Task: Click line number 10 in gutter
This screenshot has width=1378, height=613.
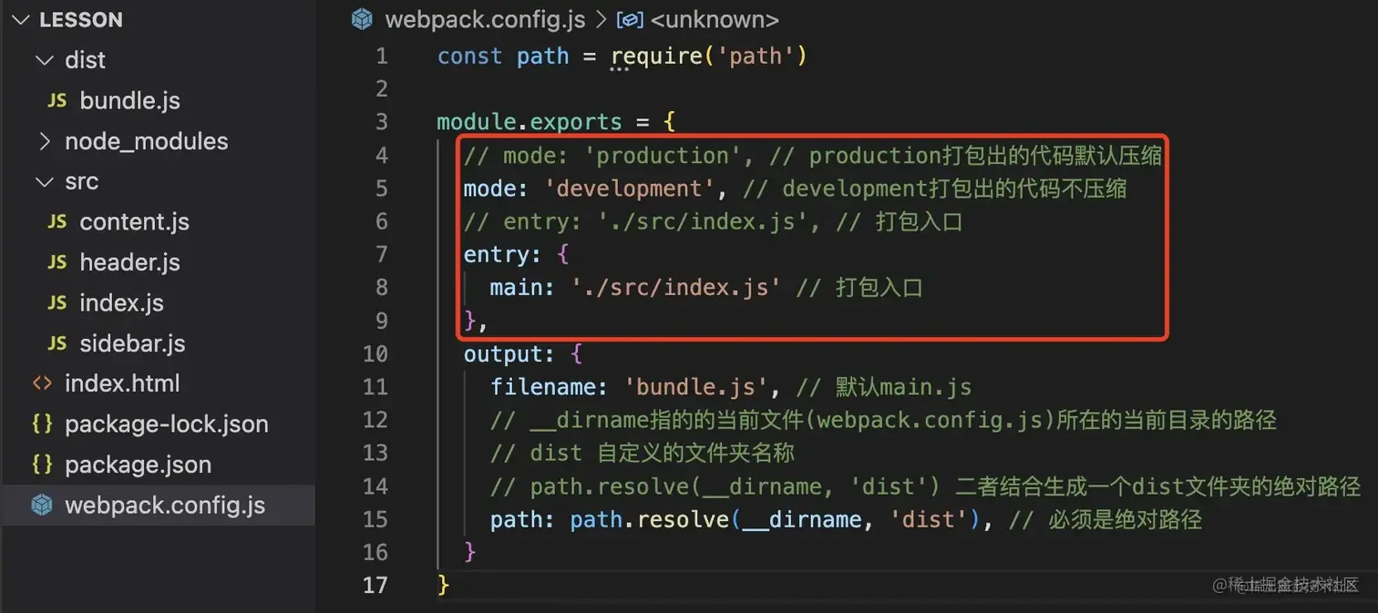Action: pyautogui.click(x=375, y=353)
